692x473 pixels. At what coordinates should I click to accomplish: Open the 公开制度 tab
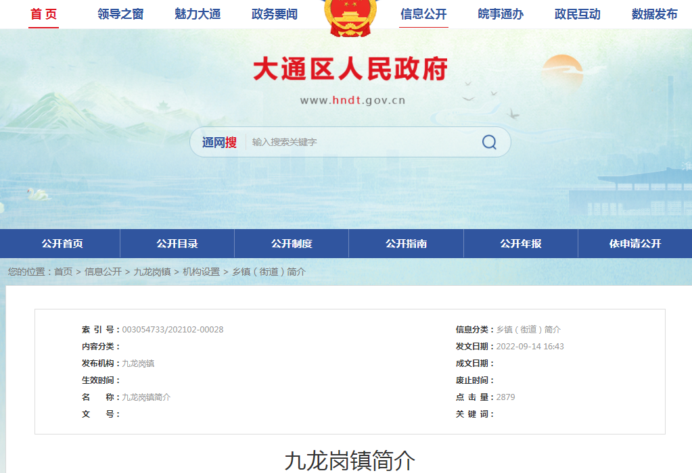(x=292, y=244)
